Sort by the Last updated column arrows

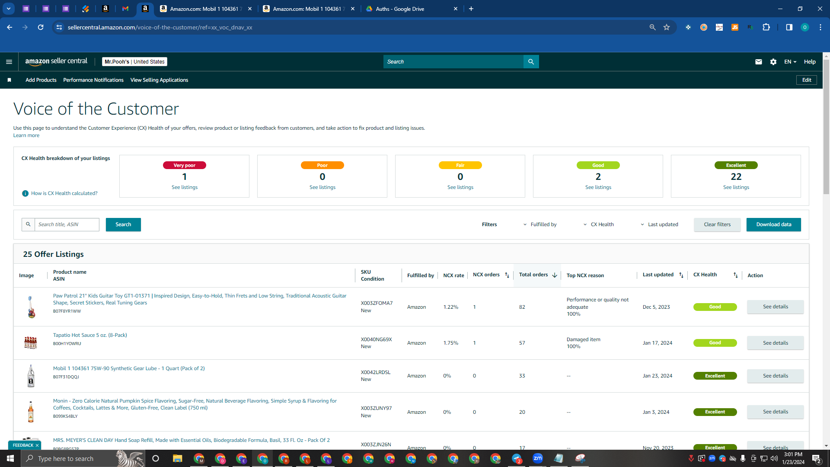coord(681,275)
